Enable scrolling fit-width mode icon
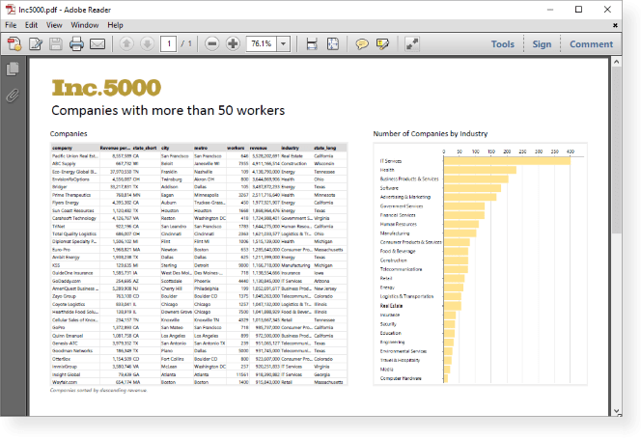 [312, 43]
